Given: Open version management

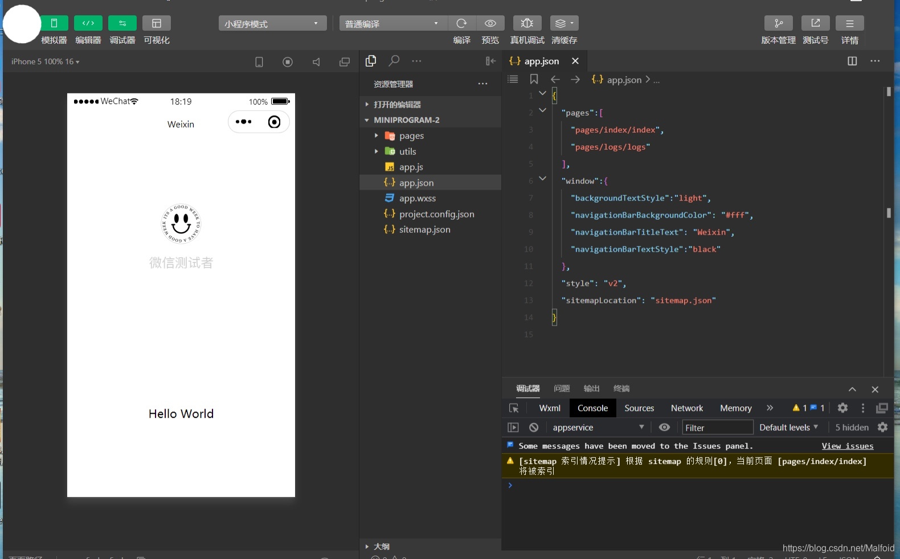Looking at the screenshot, I should [x=779, y=23].
